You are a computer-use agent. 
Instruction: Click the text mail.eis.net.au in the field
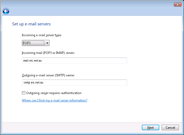(33, 61)
